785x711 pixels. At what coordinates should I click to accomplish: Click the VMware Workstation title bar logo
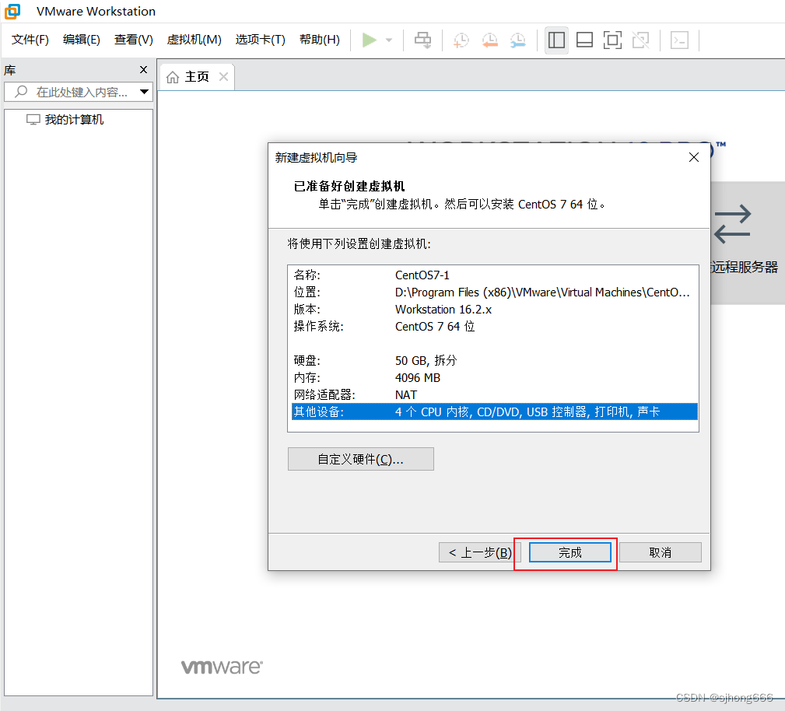pyautogui.click(x=12, y=11)
